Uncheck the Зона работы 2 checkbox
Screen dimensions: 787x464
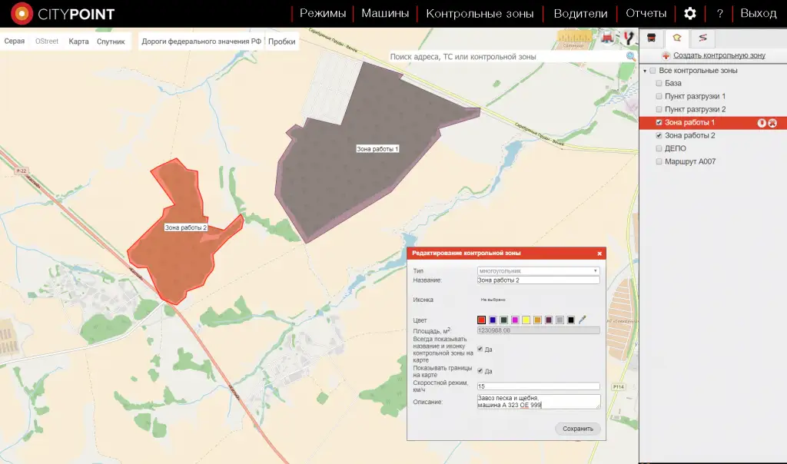coord(659,136)
